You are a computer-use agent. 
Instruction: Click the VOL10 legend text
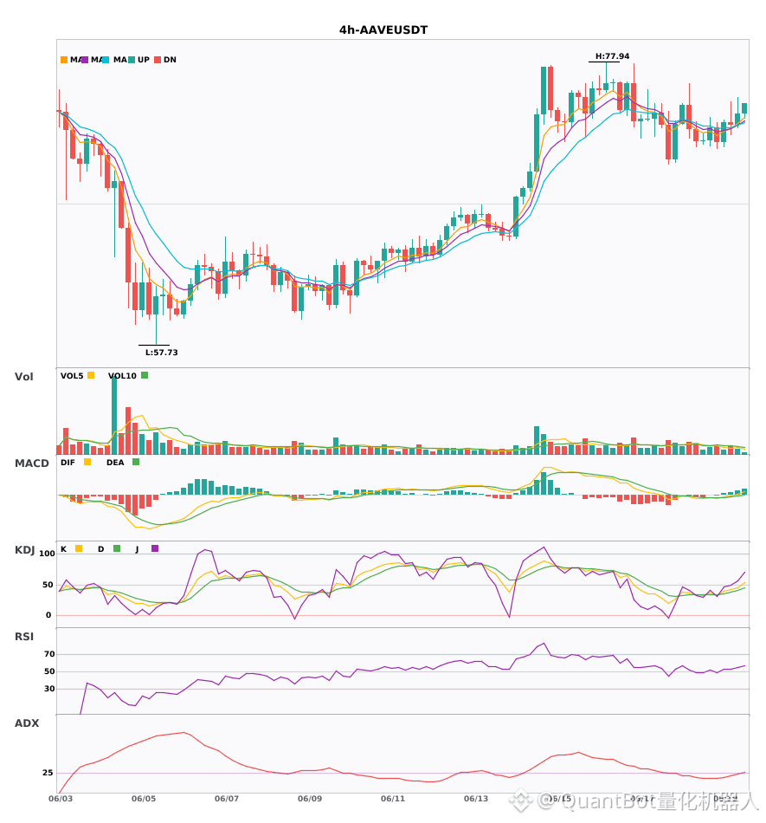click(x=122, y=376)
